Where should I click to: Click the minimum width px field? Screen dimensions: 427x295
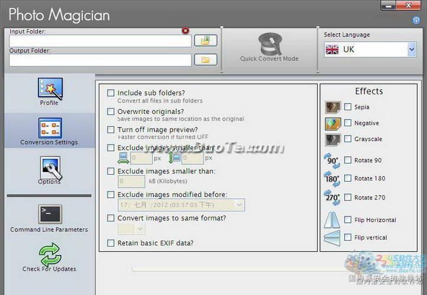coord(141,158)
